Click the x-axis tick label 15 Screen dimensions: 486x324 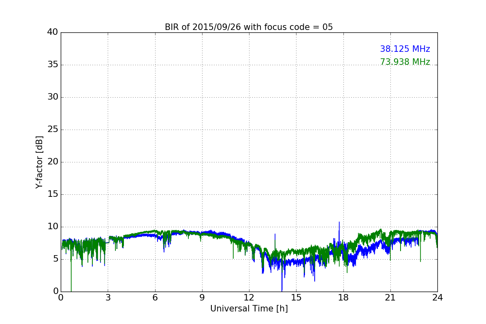coord(296,298)
